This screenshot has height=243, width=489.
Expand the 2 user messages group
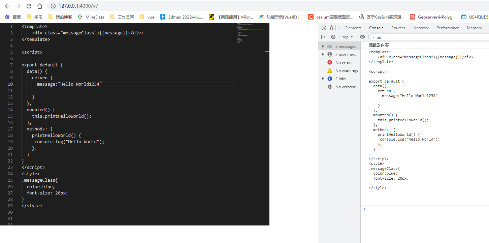323,54
